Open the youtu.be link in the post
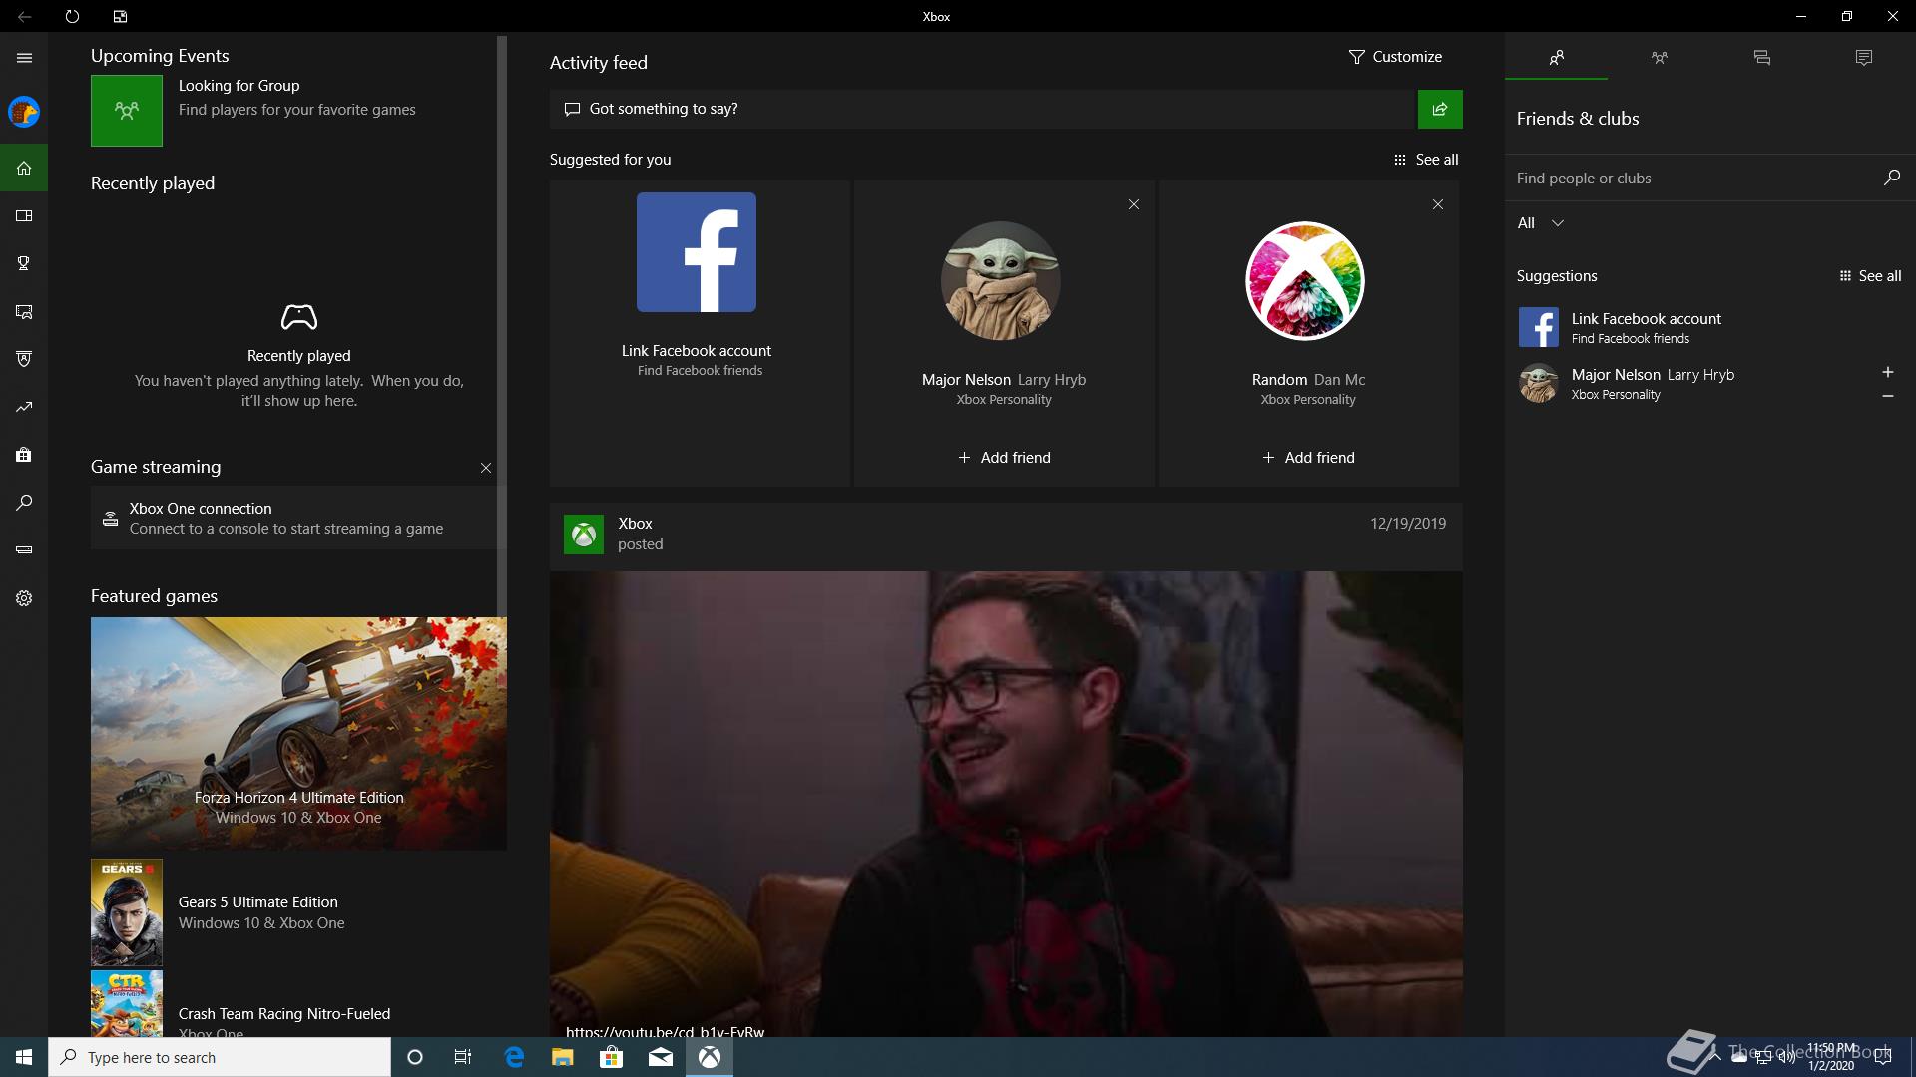 pos(665,1031)
